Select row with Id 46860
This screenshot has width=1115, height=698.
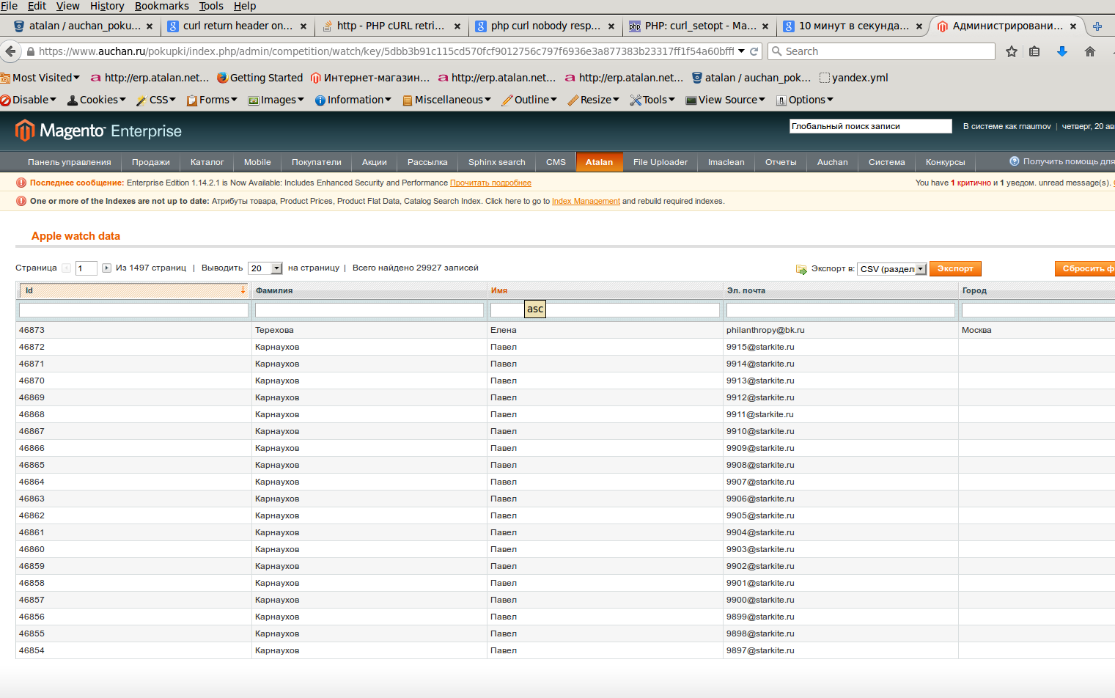564,549
